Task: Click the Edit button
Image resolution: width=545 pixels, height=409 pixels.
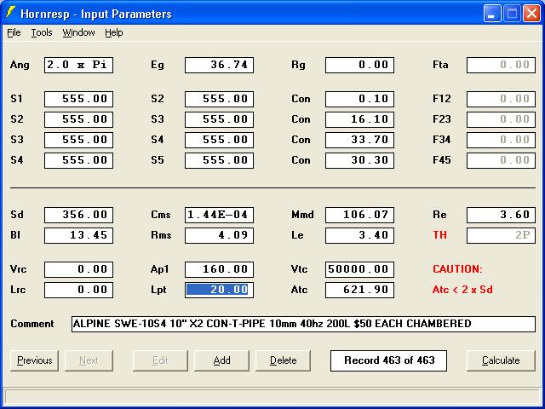Action: click(x=160, y=360)
